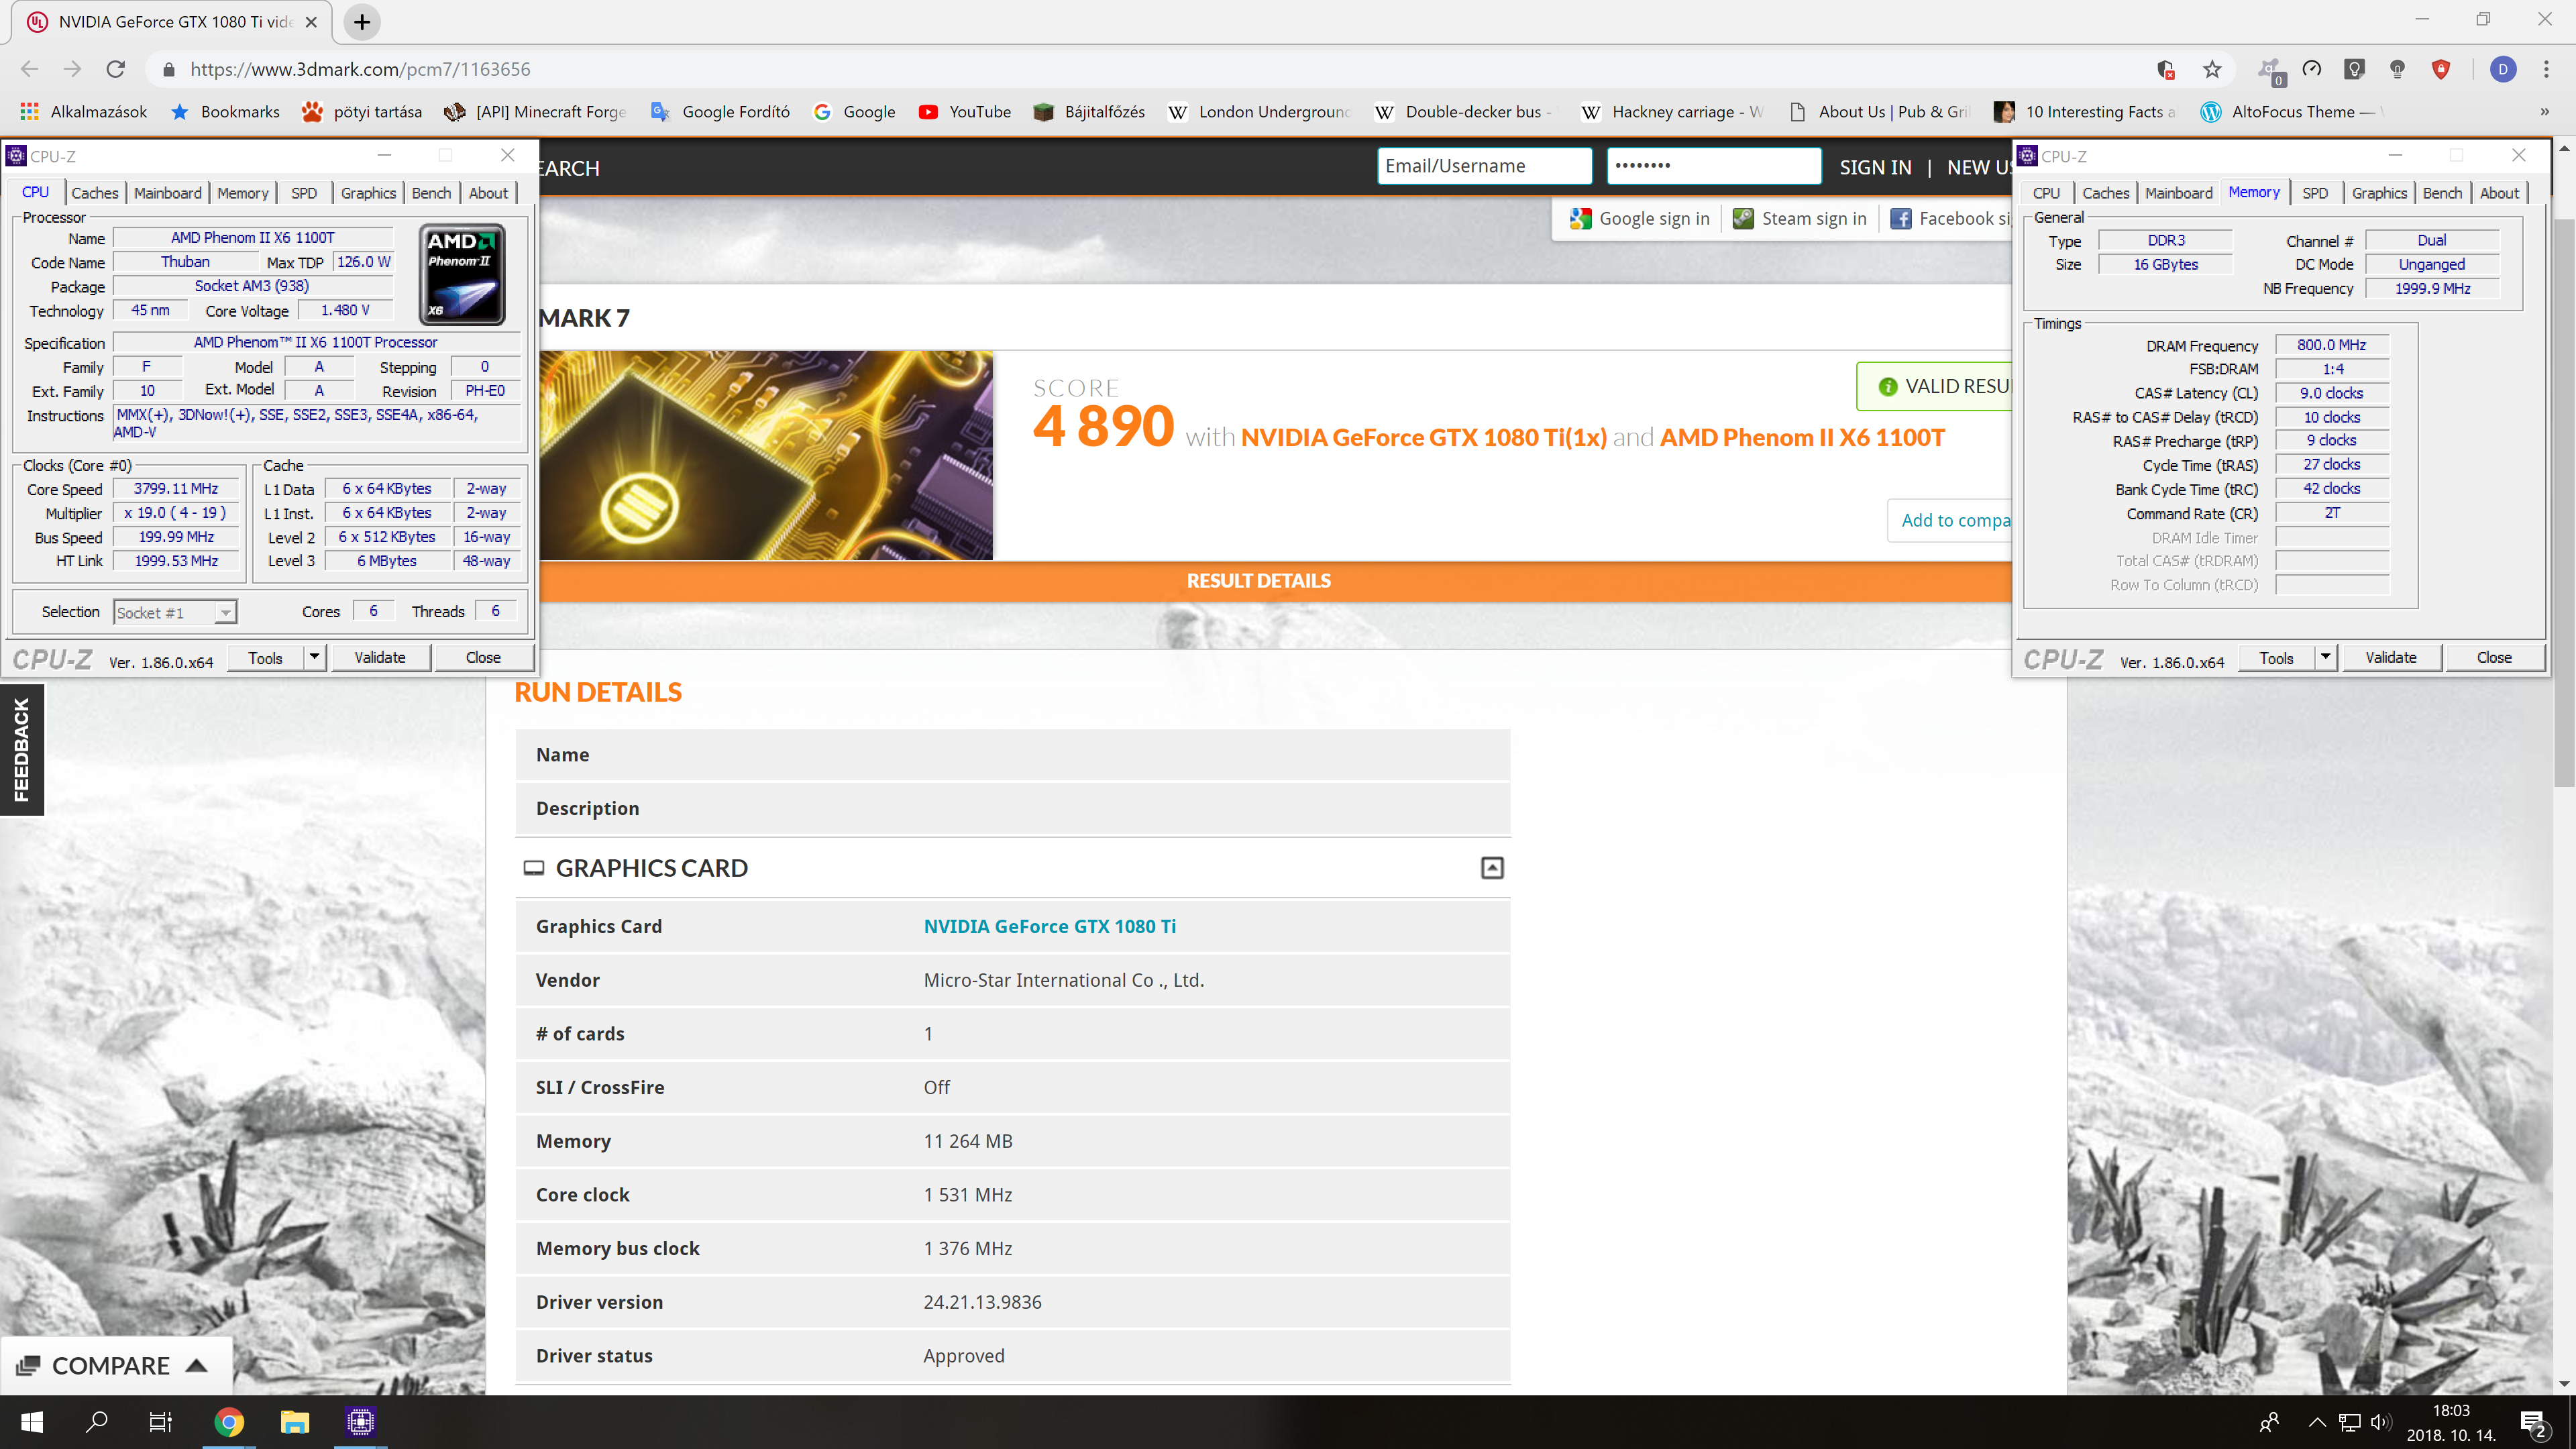This screenshot has width=2576, height=1449.
Task: Click the lightbulb extension icon
Action: pos(2397,69)
